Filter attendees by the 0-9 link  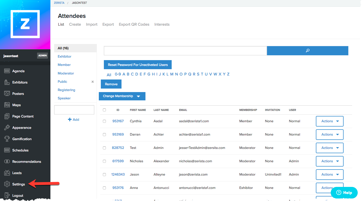tap(118, 74)
